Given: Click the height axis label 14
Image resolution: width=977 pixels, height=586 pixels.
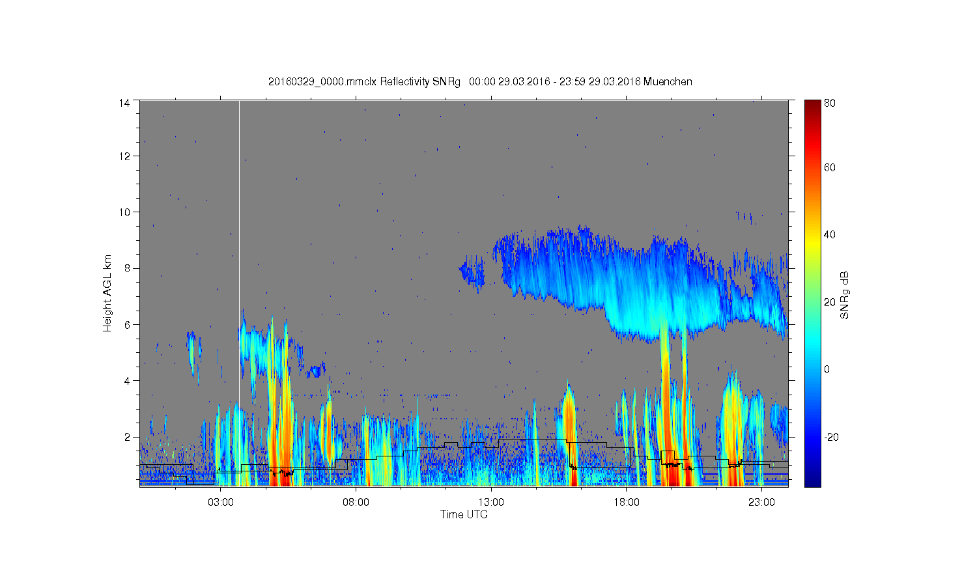Looking at the screenshot, I should (124, 102).
